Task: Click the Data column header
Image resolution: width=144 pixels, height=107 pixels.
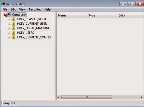Action: (130, 15)
